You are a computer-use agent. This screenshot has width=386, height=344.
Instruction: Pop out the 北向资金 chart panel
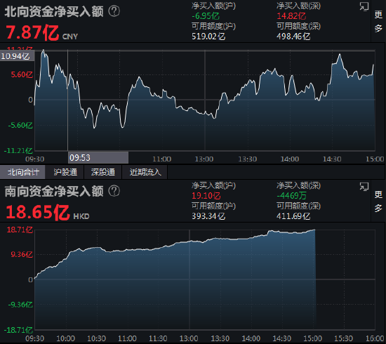click(364, 6)
